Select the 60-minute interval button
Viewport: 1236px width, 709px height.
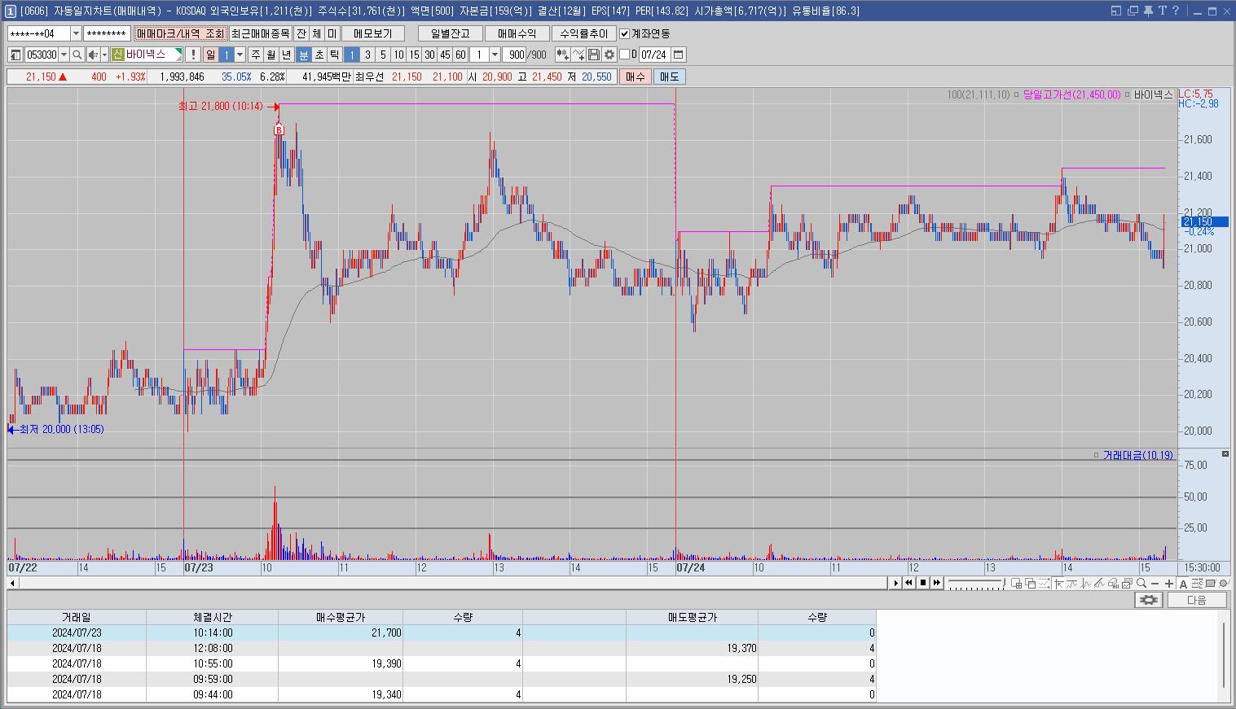click(x=460, y=55)
